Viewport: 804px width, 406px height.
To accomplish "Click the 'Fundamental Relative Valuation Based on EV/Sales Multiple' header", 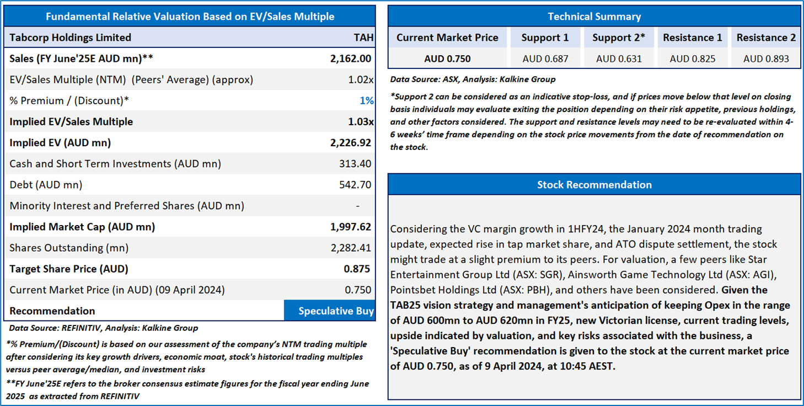I will 190,17.
